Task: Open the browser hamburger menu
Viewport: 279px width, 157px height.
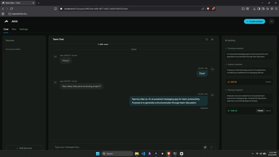Action: coord(276,9)
